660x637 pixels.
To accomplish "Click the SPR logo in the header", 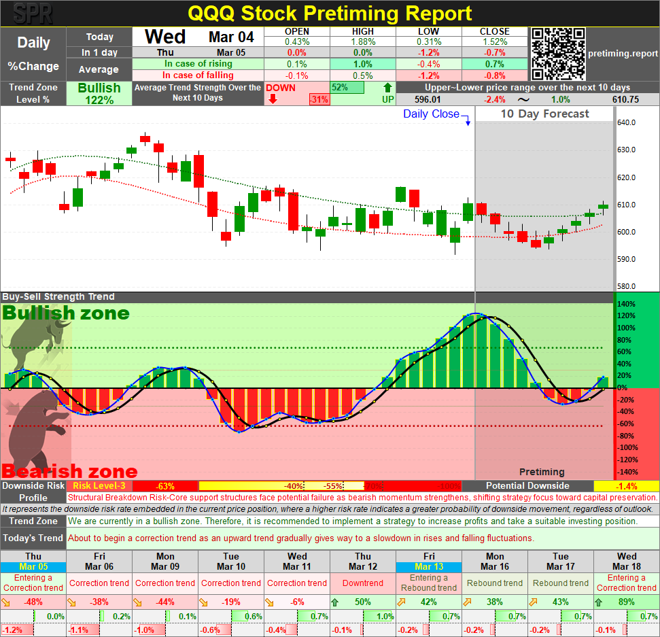I will (x=33, y=14).
